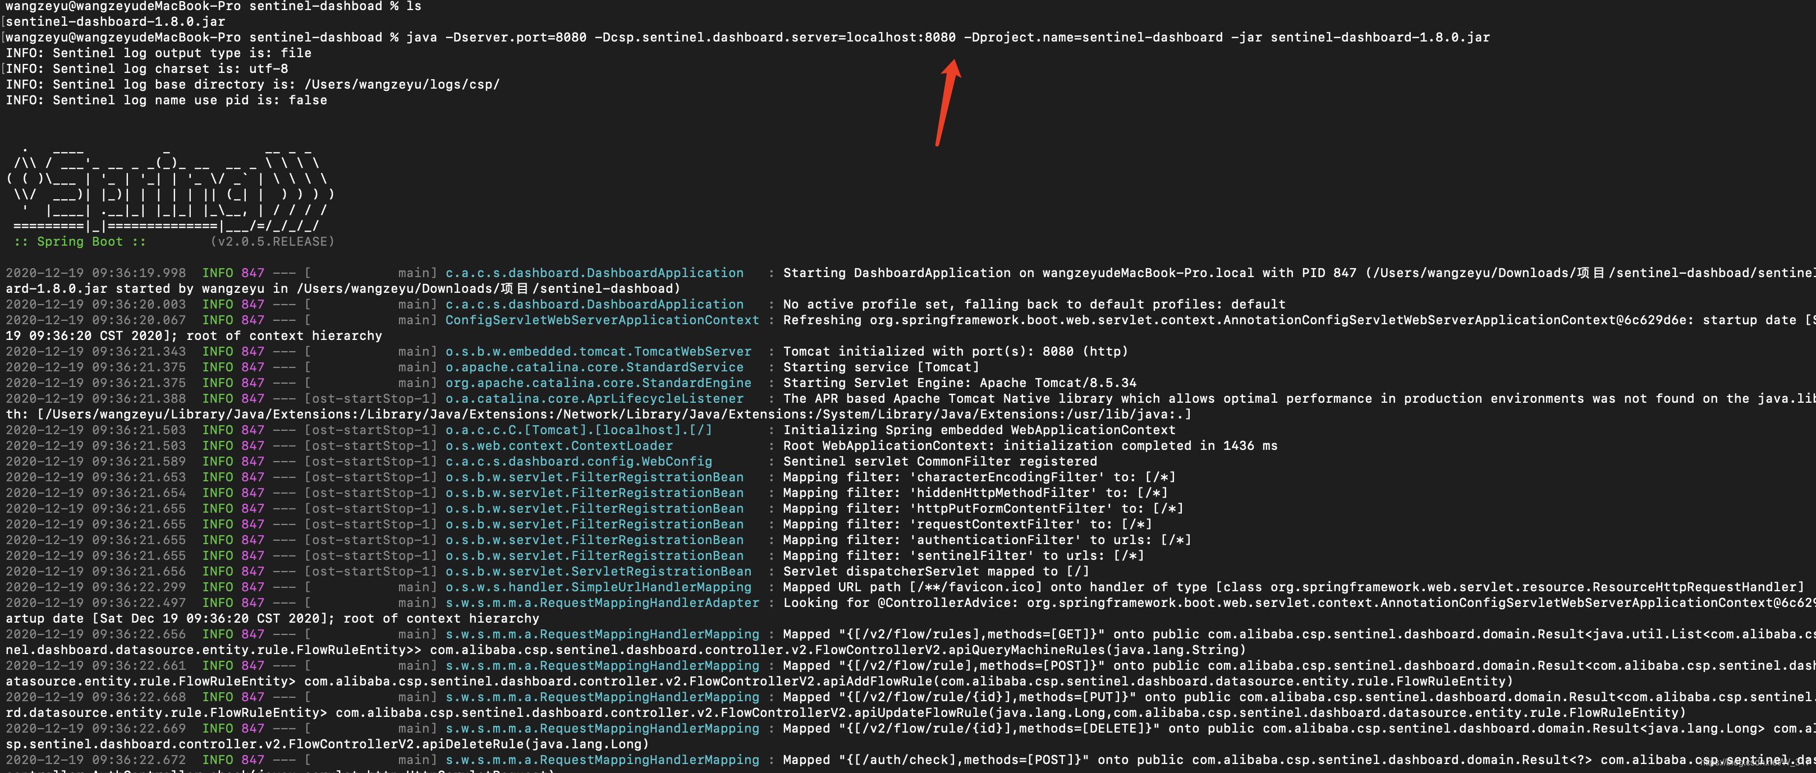The height and width of the screenshot is (773, 1816).
Task: Click the -Dproject.name=sentinel-dashboard argument
Action: coord(1093,38)
